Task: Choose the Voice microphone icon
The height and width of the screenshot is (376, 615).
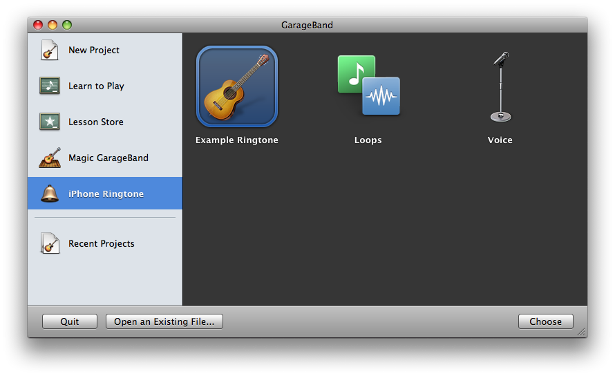Action: 501,86
